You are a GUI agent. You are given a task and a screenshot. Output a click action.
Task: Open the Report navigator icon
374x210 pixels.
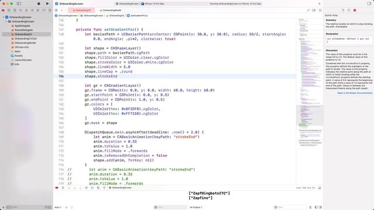50,10
